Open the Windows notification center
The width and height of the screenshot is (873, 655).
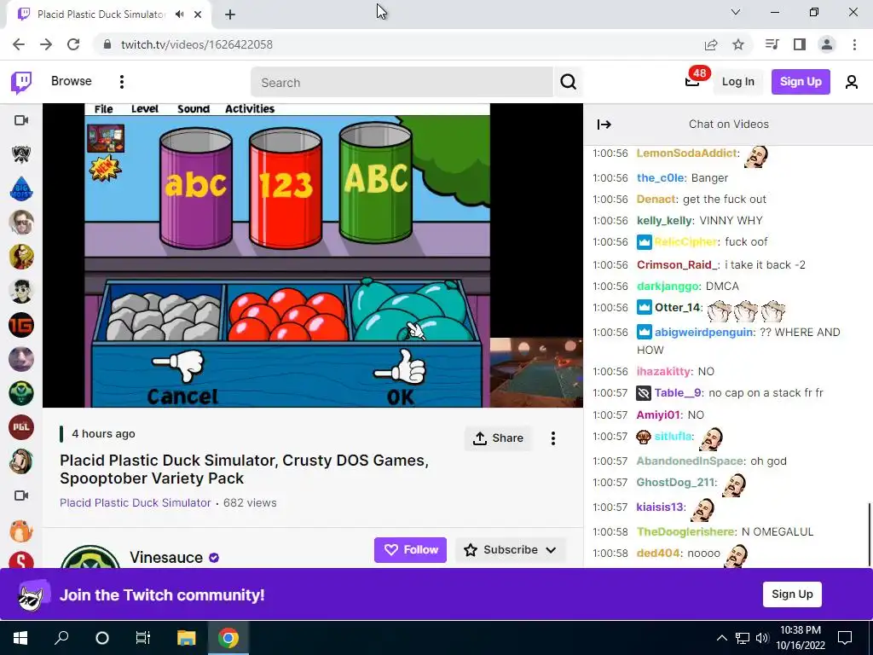pyautogui.click(x=845, y=638)
